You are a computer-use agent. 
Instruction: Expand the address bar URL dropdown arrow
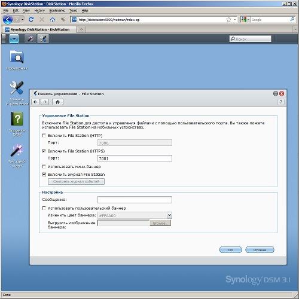click(235, 20)
